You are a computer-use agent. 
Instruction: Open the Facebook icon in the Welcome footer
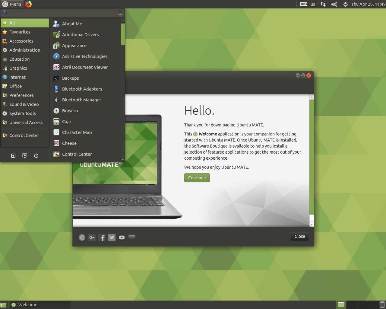[102, 237]
